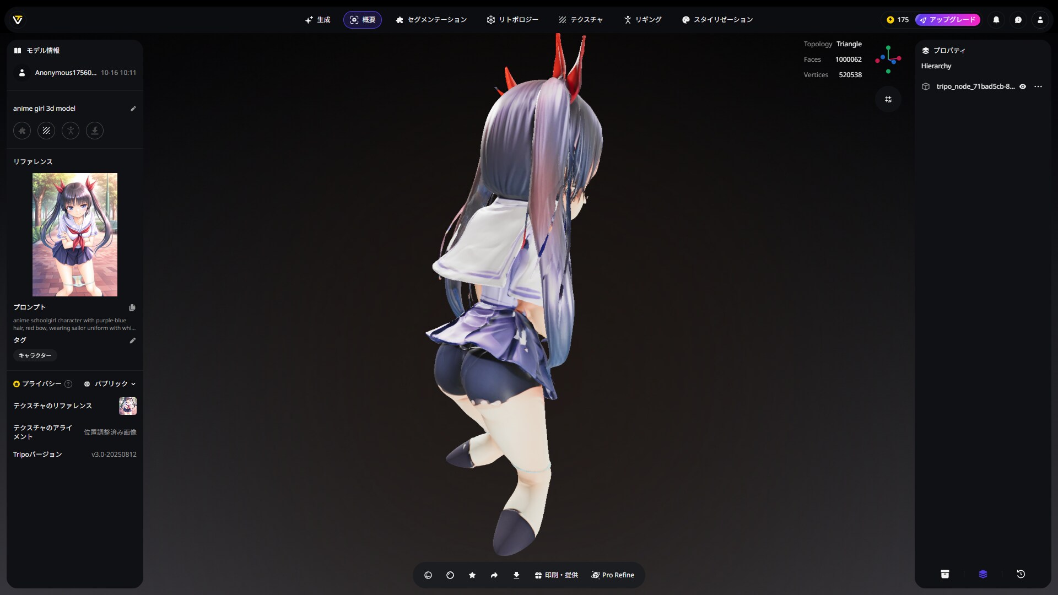This screenshot has width=1058, height=595.
Task: Click the download icon in bottom toolbar
Action: click(x=516, y=575)
